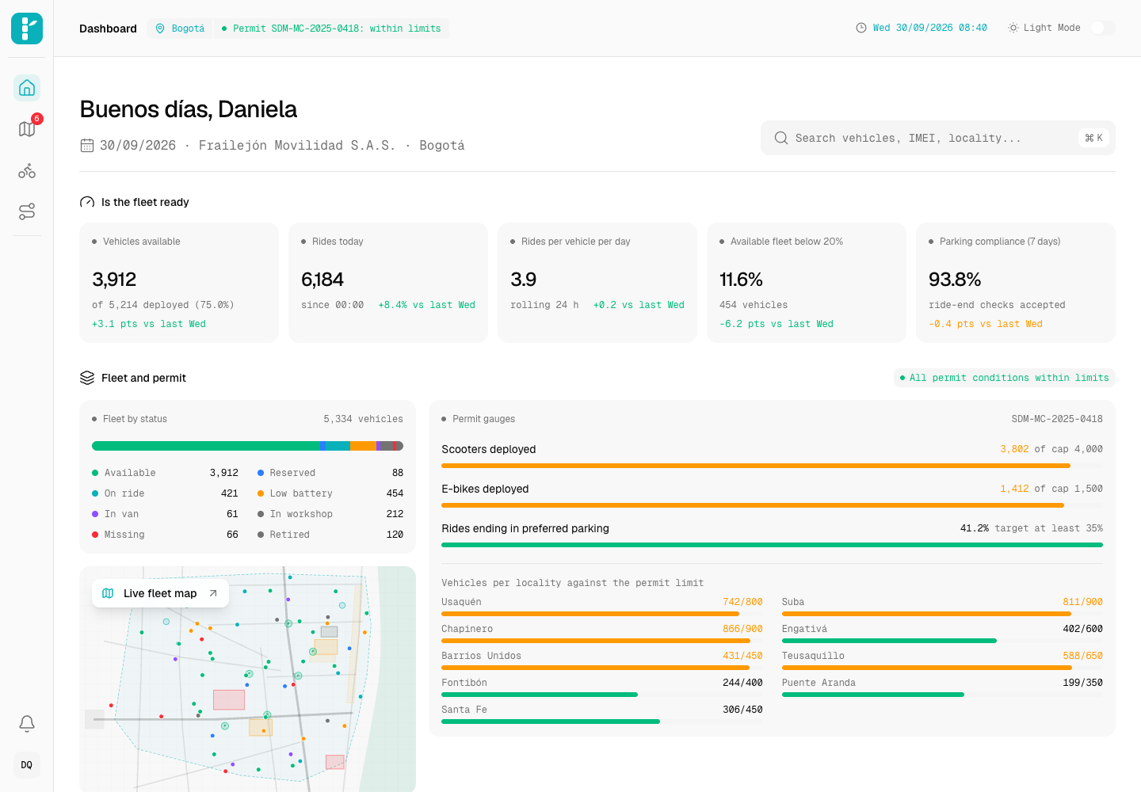1141x792 pixels.
Task: Click the 93.8% parking compliance value
Action: point(955,280)
